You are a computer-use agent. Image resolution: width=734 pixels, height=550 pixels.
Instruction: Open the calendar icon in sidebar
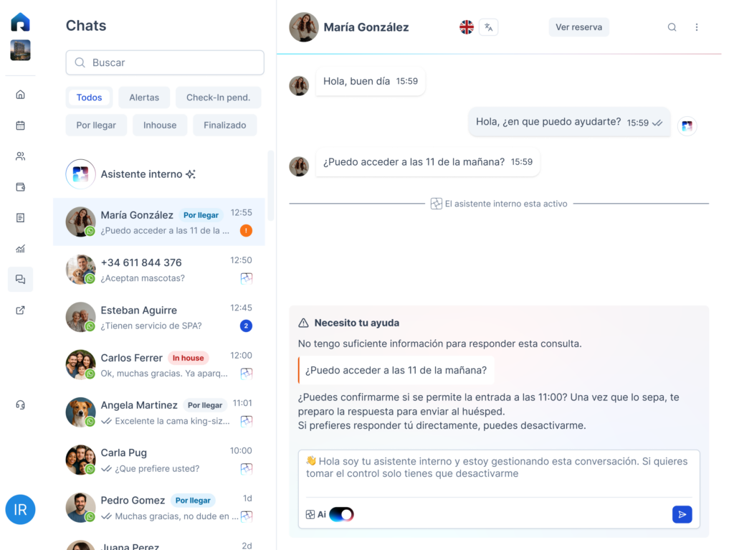pyautogui.click(x=20, y=125)
